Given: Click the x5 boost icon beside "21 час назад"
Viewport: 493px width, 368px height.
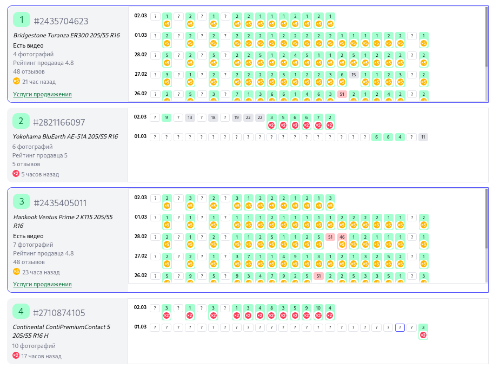Looking at the screenshot, I should 16,81.
